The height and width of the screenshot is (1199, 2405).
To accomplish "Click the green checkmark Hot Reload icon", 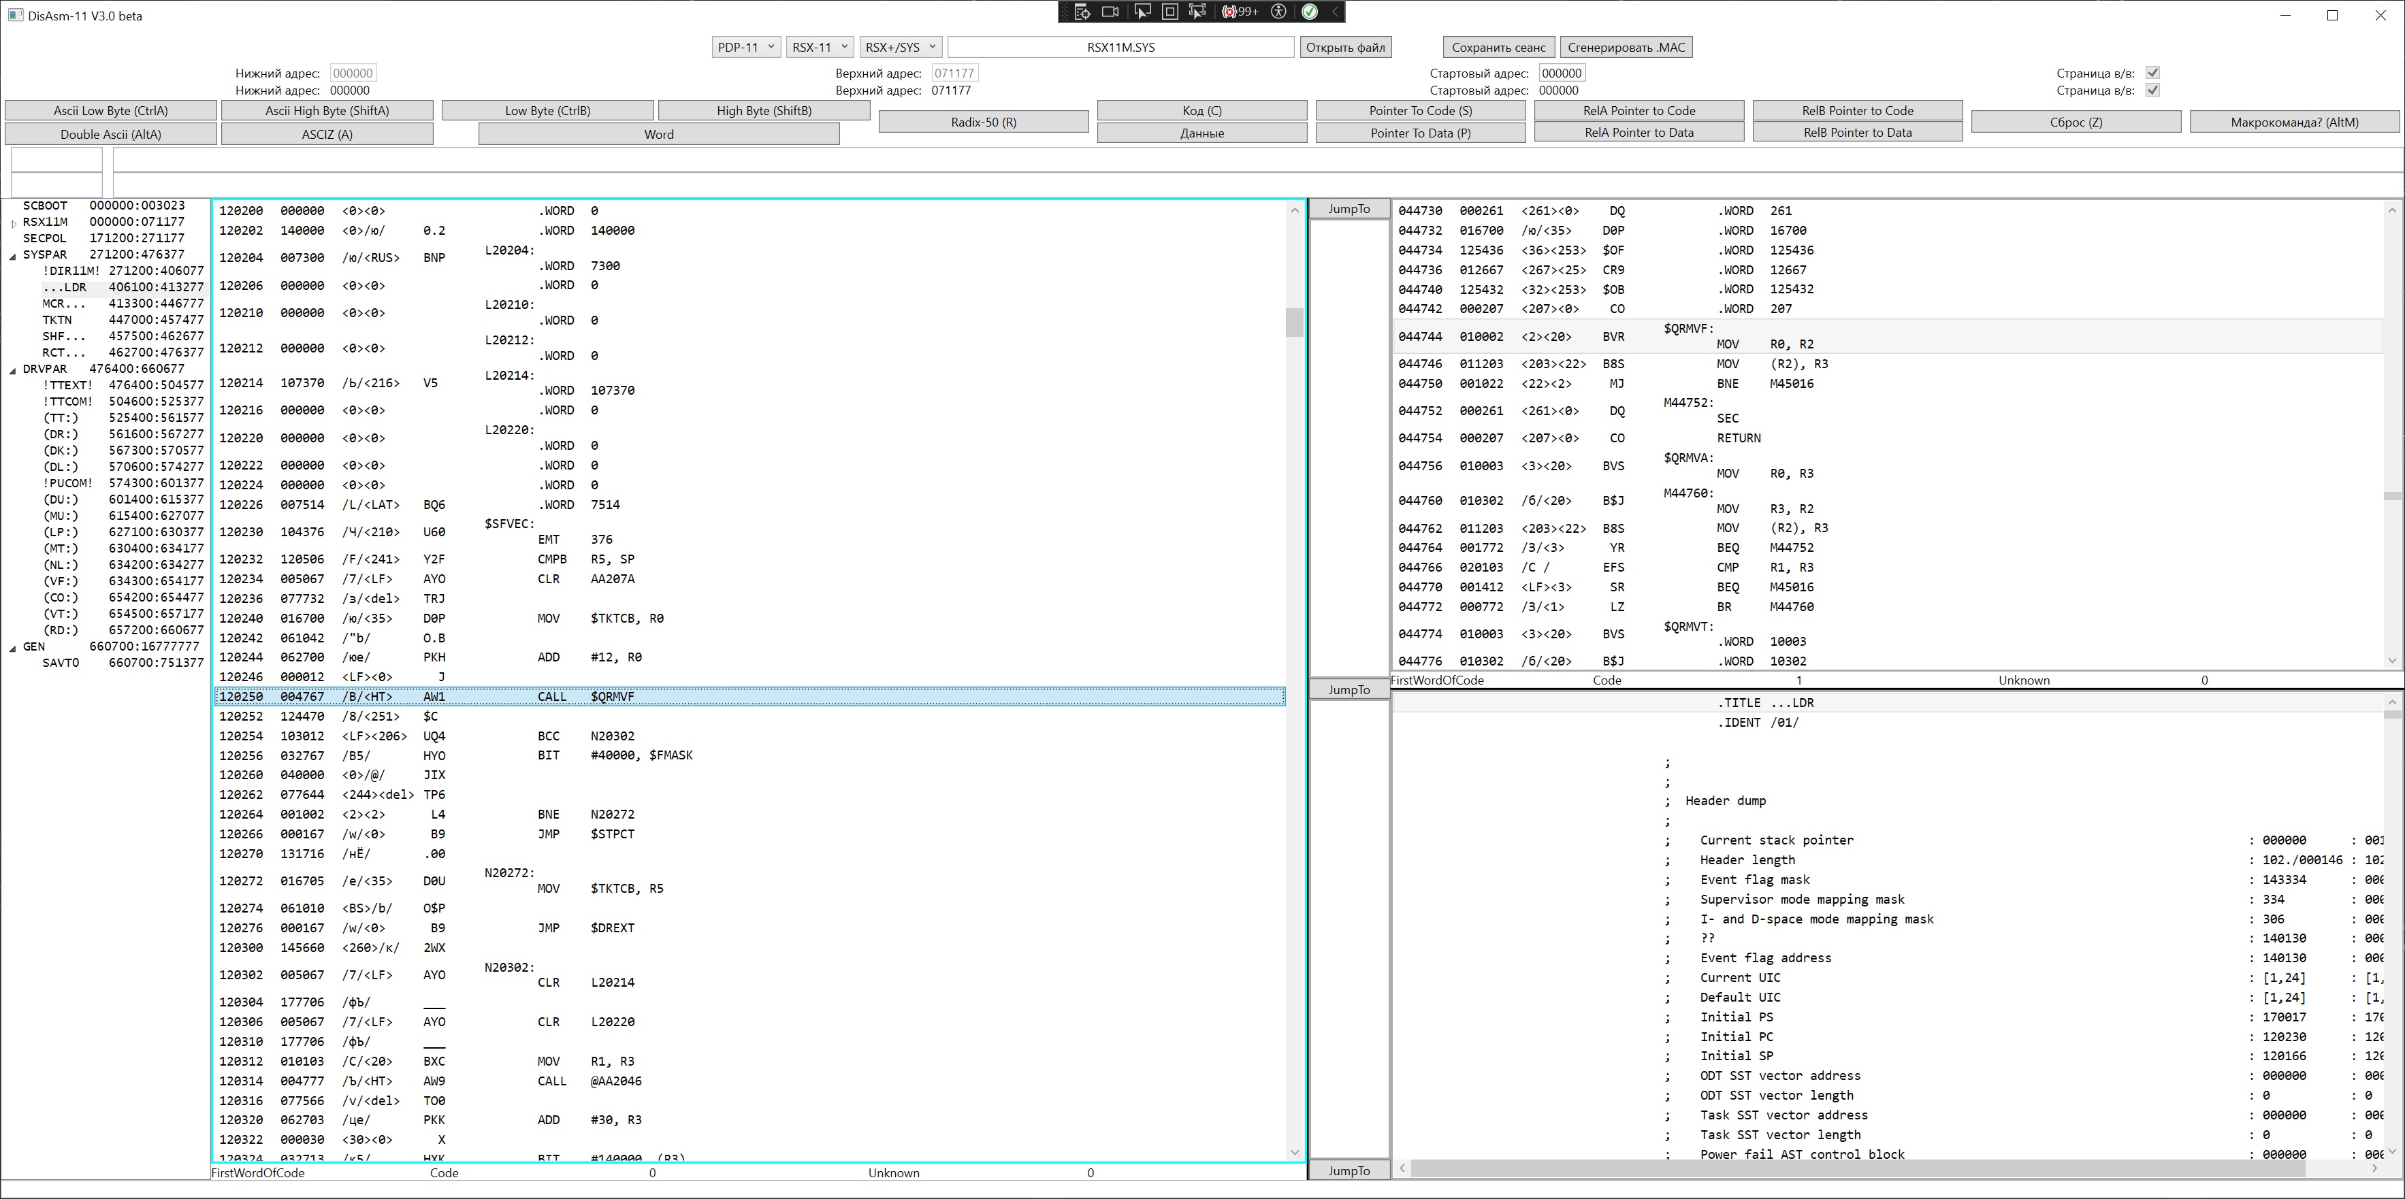I will point(1310,11).
